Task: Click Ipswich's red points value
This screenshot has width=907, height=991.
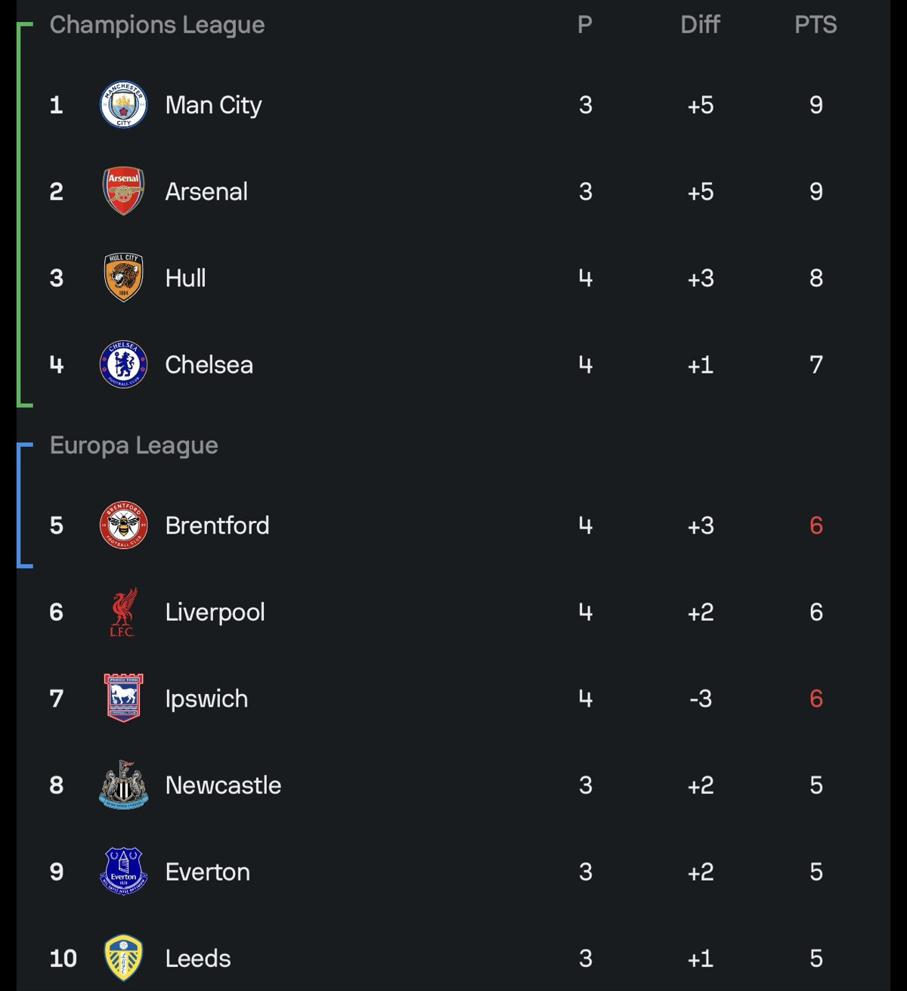Action: click(816, 698)
